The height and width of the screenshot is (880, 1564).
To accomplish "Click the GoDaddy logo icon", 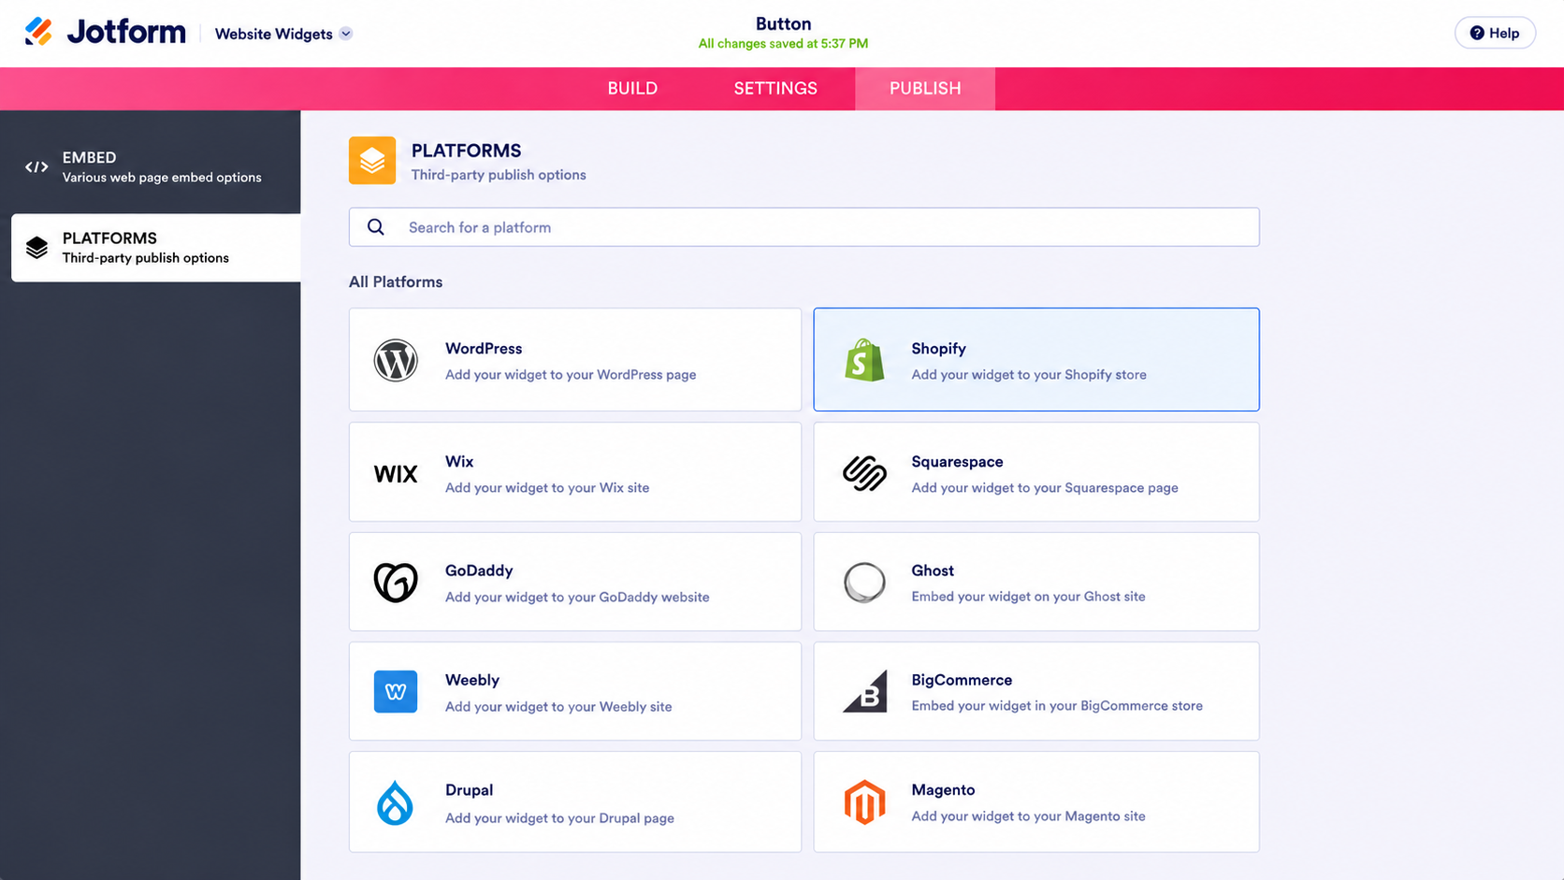I will click(396, 583).
